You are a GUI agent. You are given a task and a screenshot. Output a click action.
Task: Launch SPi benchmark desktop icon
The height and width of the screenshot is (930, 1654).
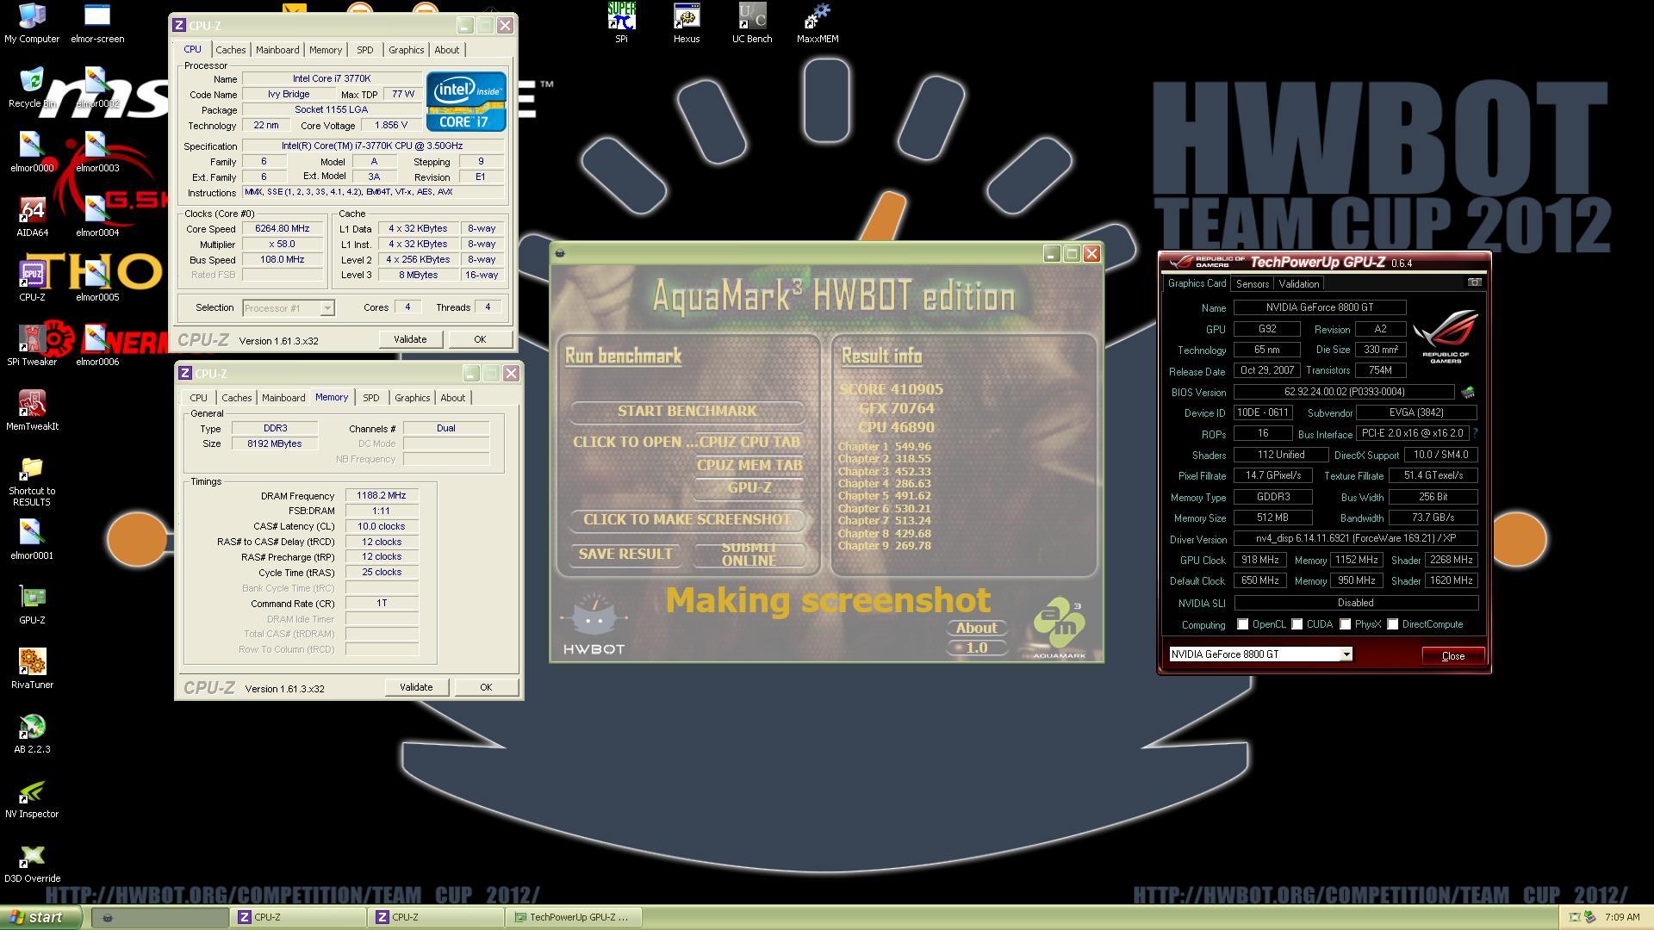coord(621,22)
